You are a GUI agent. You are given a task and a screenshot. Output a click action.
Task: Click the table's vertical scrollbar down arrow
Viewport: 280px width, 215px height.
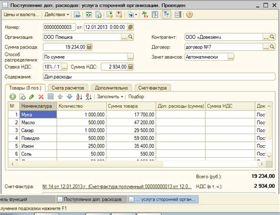coord(269,157)
